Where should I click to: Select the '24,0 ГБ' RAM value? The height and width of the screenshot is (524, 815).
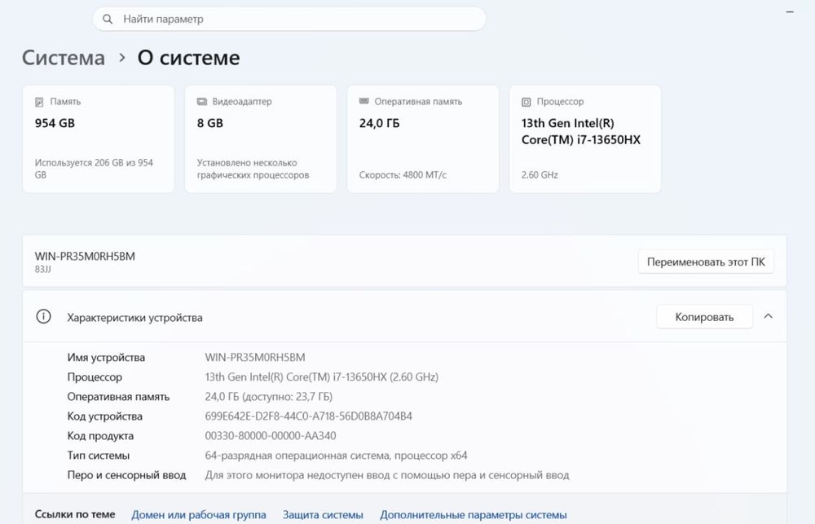[x=380, y=123]
